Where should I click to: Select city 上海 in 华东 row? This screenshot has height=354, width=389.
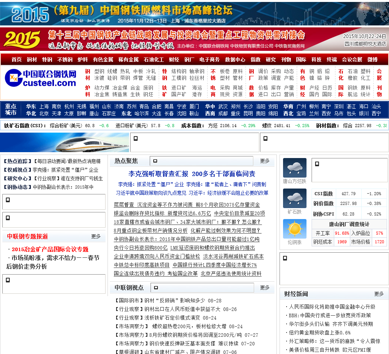44,106
